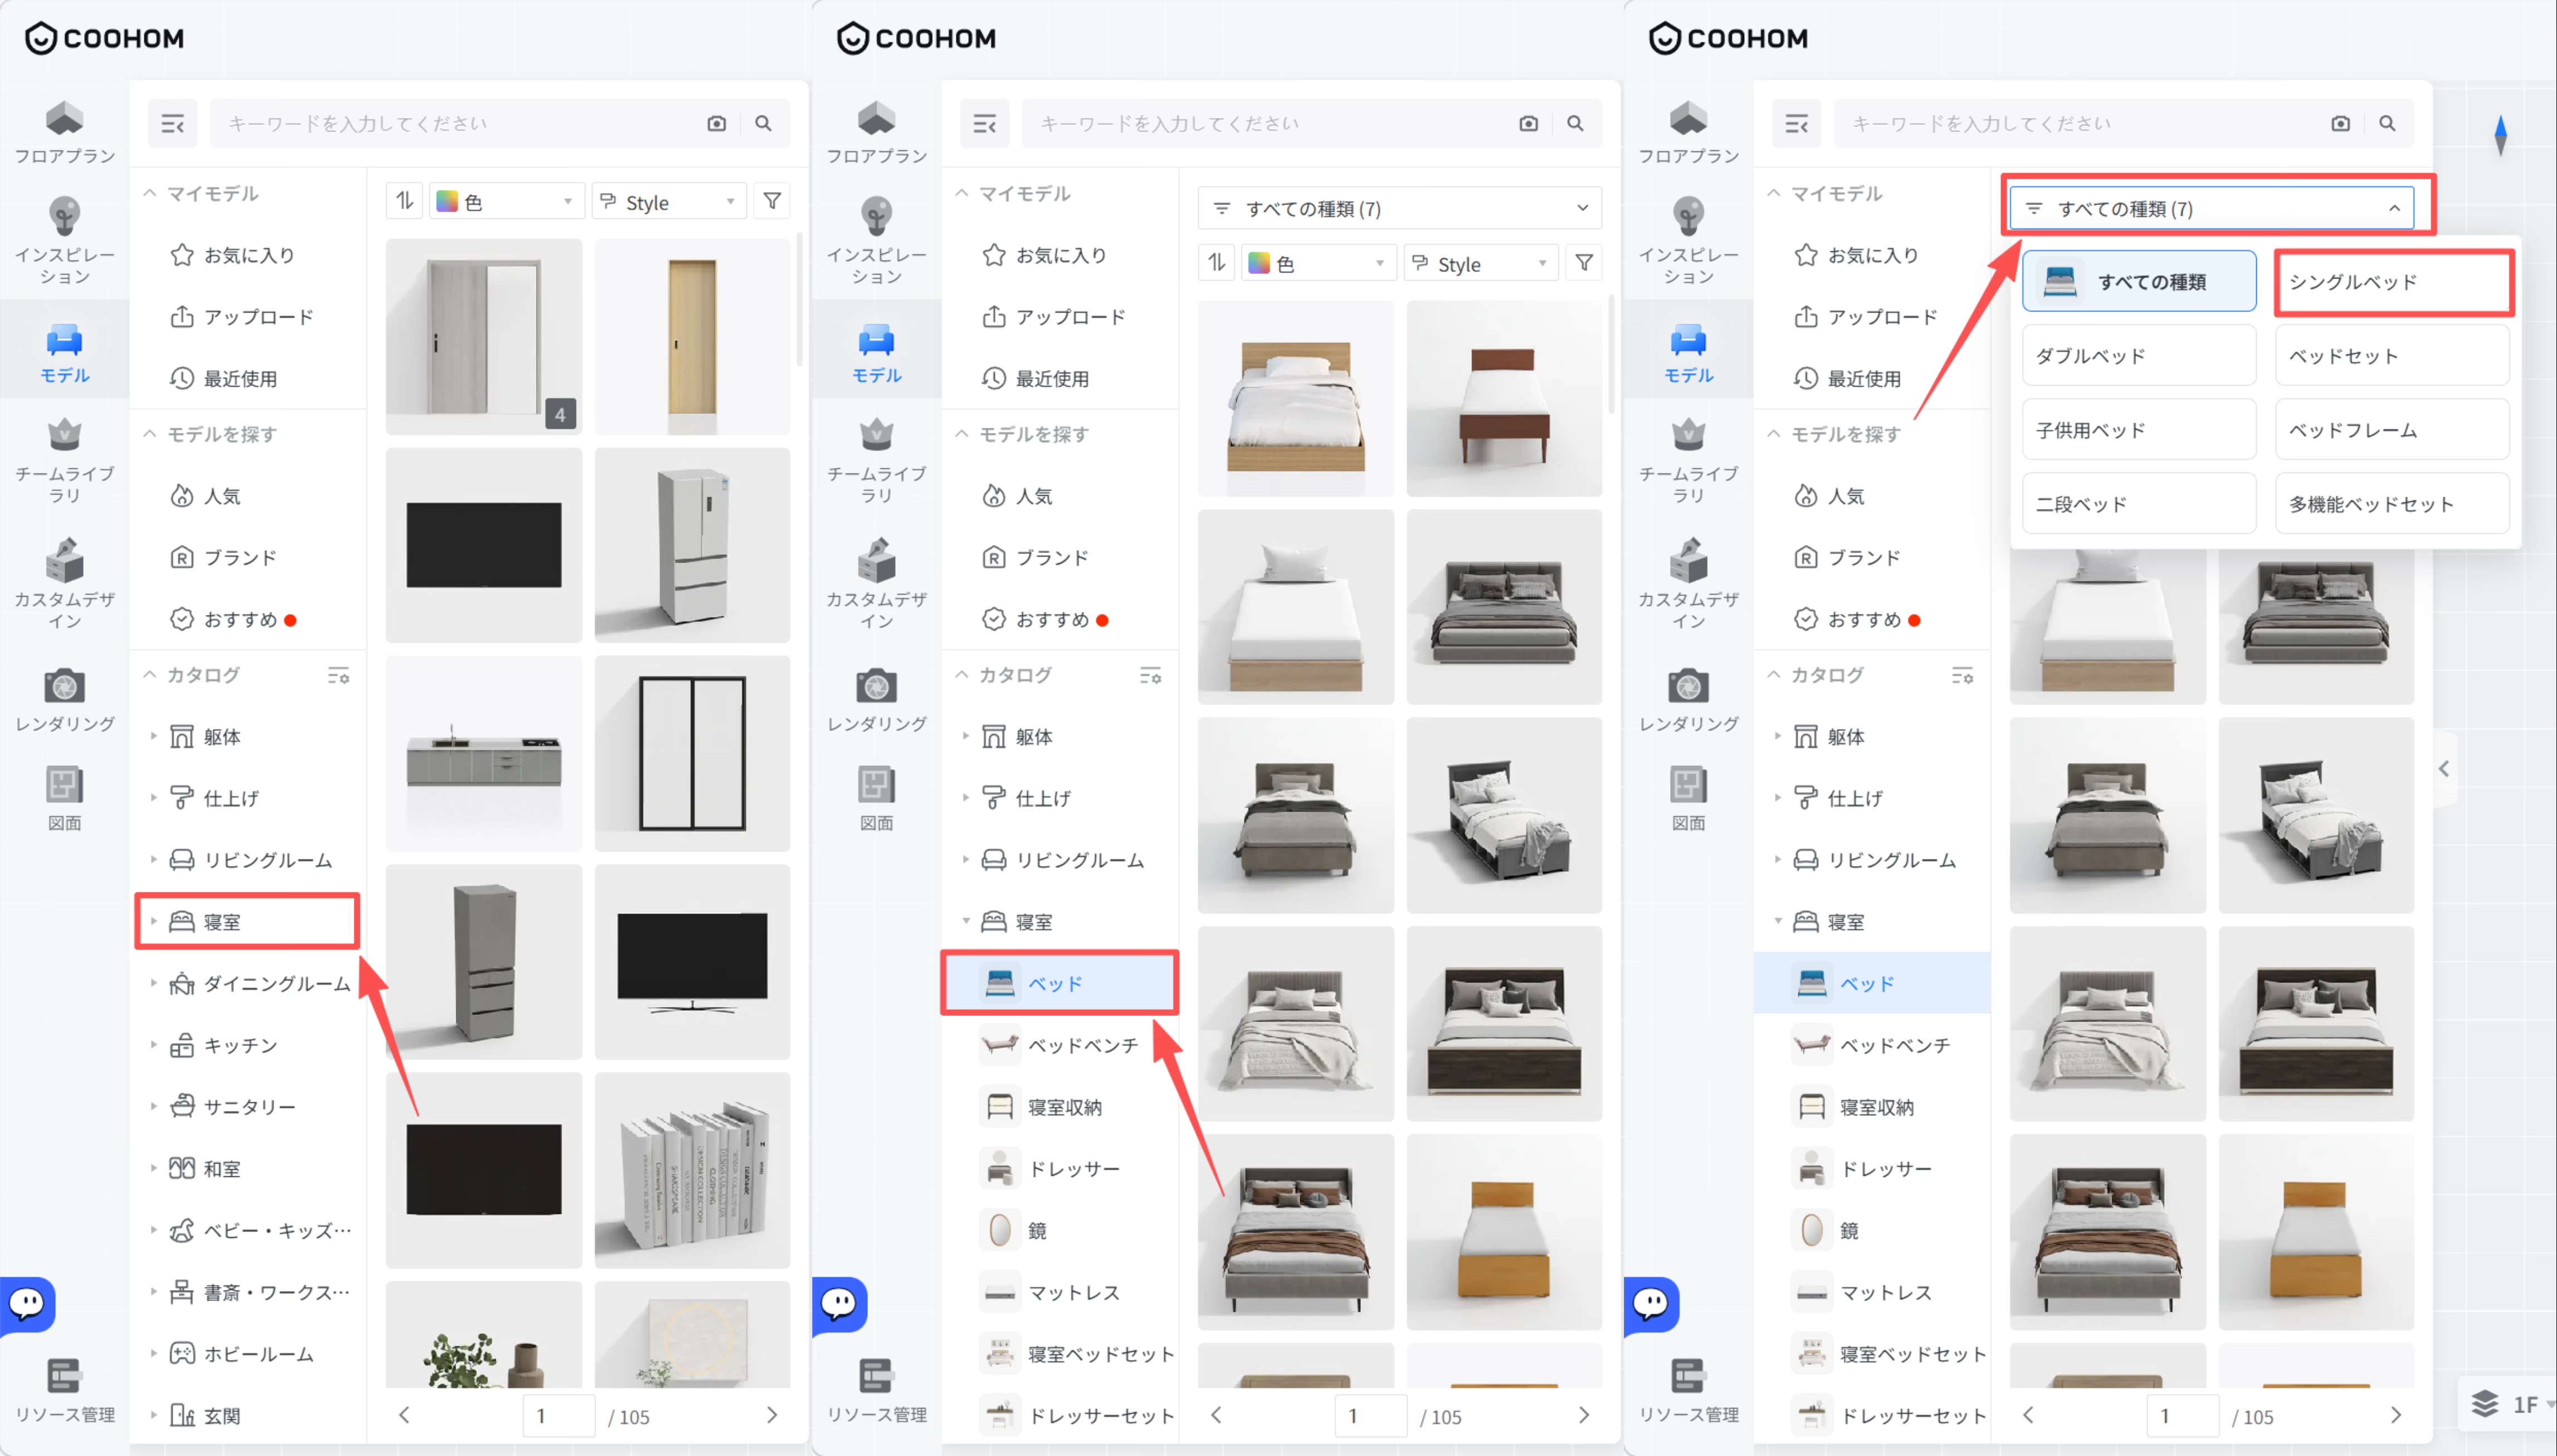The width and height of the screenshot is (2557, 1456).
Task: Click the sort arrows icon in left panel
Action: point(405,201)
